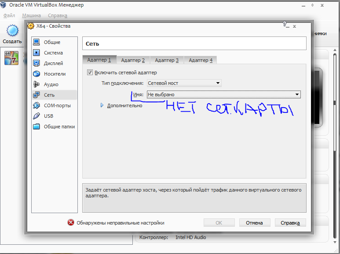Select Дисплей category label
This screenshot has width=340, height=254.
(53, 63)
